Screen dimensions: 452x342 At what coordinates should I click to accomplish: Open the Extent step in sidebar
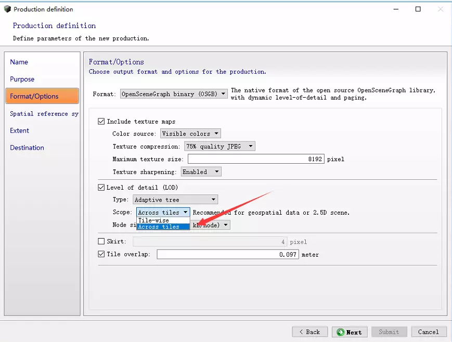(20, 130)
